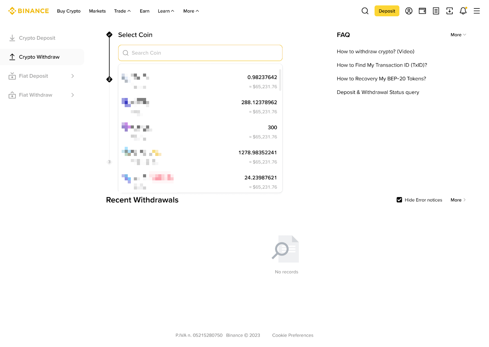Expand Fiat Deposit chevron arrow
489x347 pixels.
tap(73, 76)
